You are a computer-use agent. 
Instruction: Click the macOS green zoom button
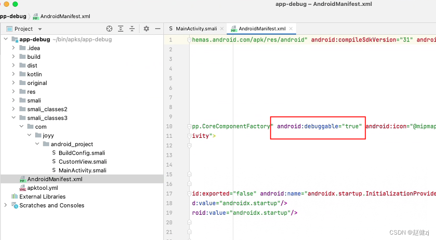click(15, 4)
